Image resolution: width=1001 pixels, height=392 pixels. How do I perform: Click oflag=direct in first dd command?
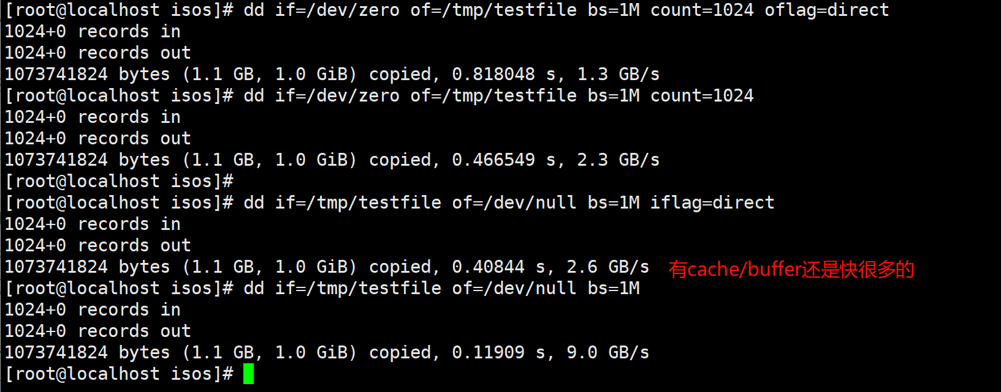tap(826, 10)
